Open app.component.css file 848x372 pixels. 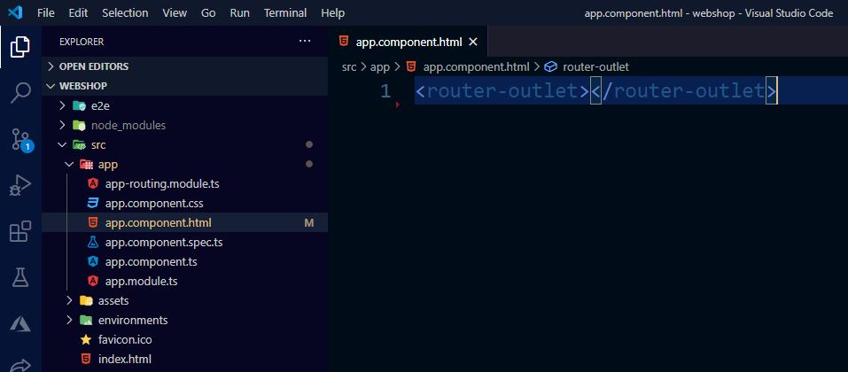[154, 204]
